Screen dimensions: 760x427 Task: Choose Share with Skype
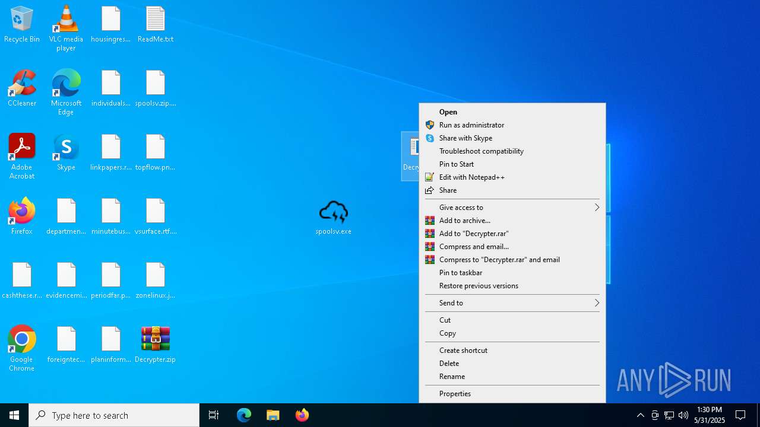tap(512, 138)
